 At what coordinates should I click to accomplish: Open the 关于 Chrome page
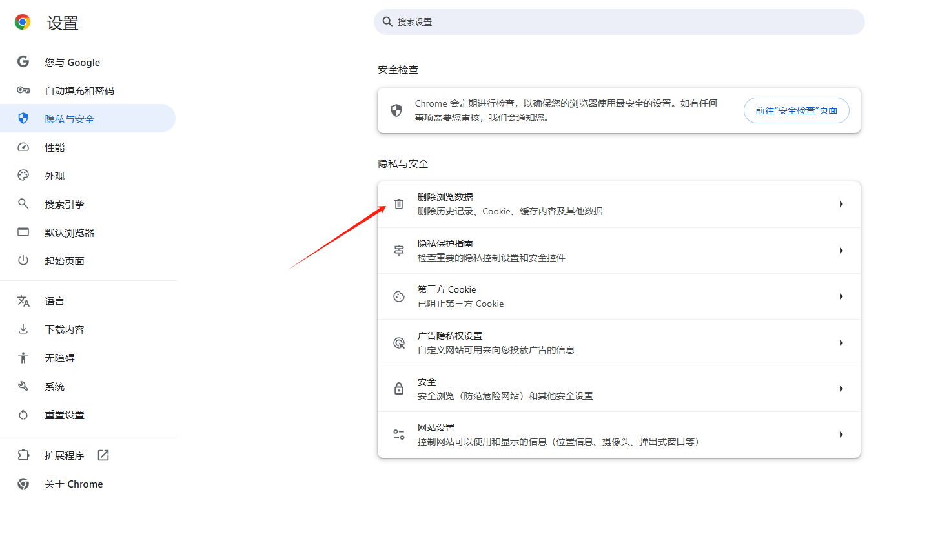click(x=88, y=484)
